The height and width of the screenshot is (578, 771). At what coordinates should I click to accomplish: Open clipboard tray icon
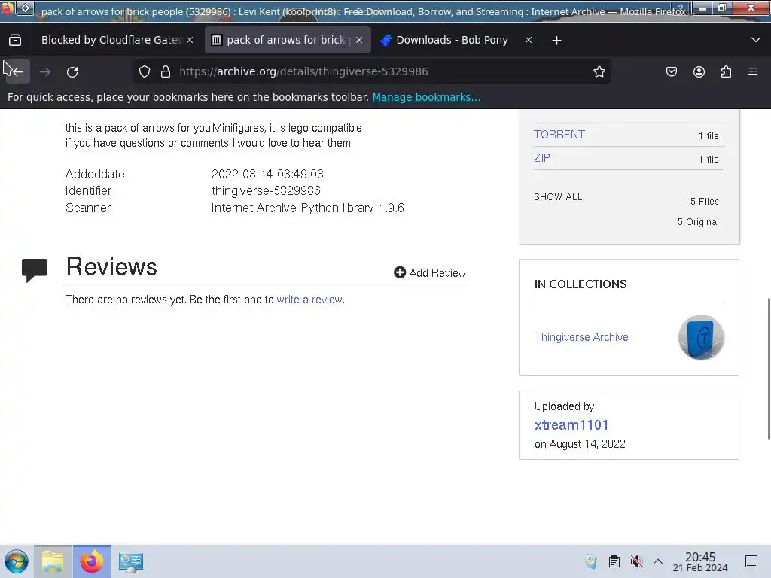pos(614,561)
